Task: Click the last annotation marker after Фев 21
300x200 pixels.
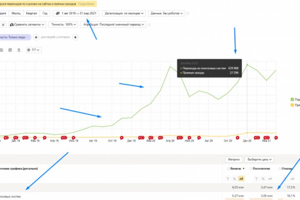Action: [276, 137]
